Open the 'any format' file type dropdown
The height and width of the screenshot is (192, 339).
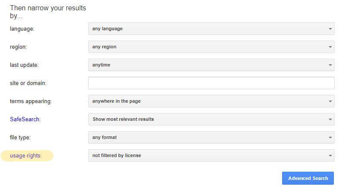(211, 138)
